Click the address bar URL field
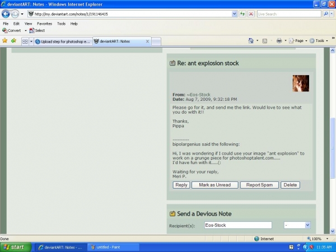This screenshot has width=336, height=252. pos(129,14)
